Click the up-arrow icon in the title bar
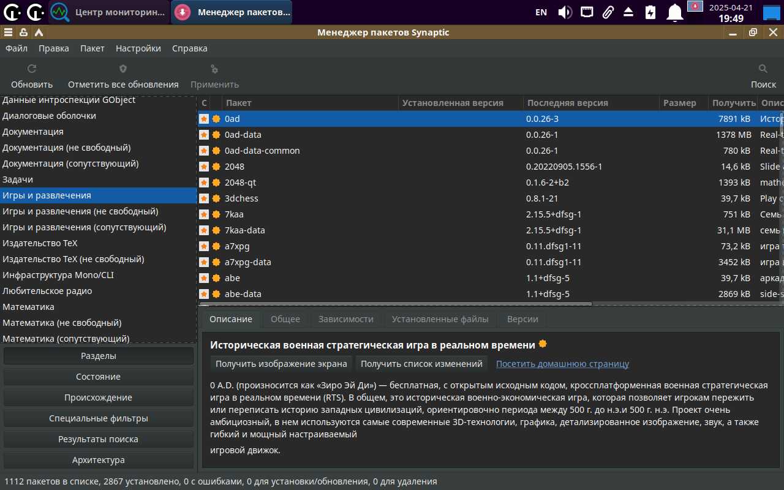 [x=39, y=32]
